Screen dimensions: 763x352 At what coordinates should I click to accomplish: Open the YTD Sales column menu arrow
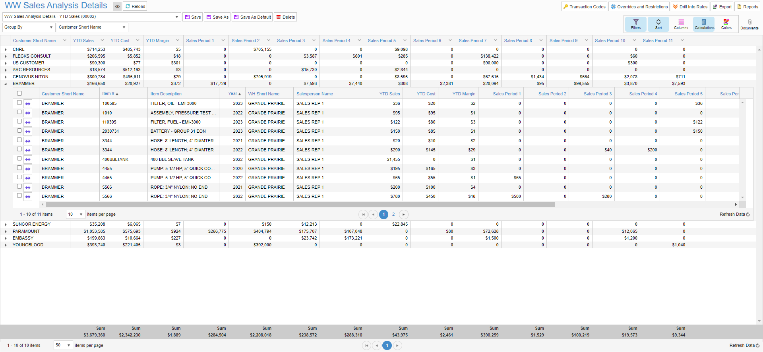pos(102,41)
